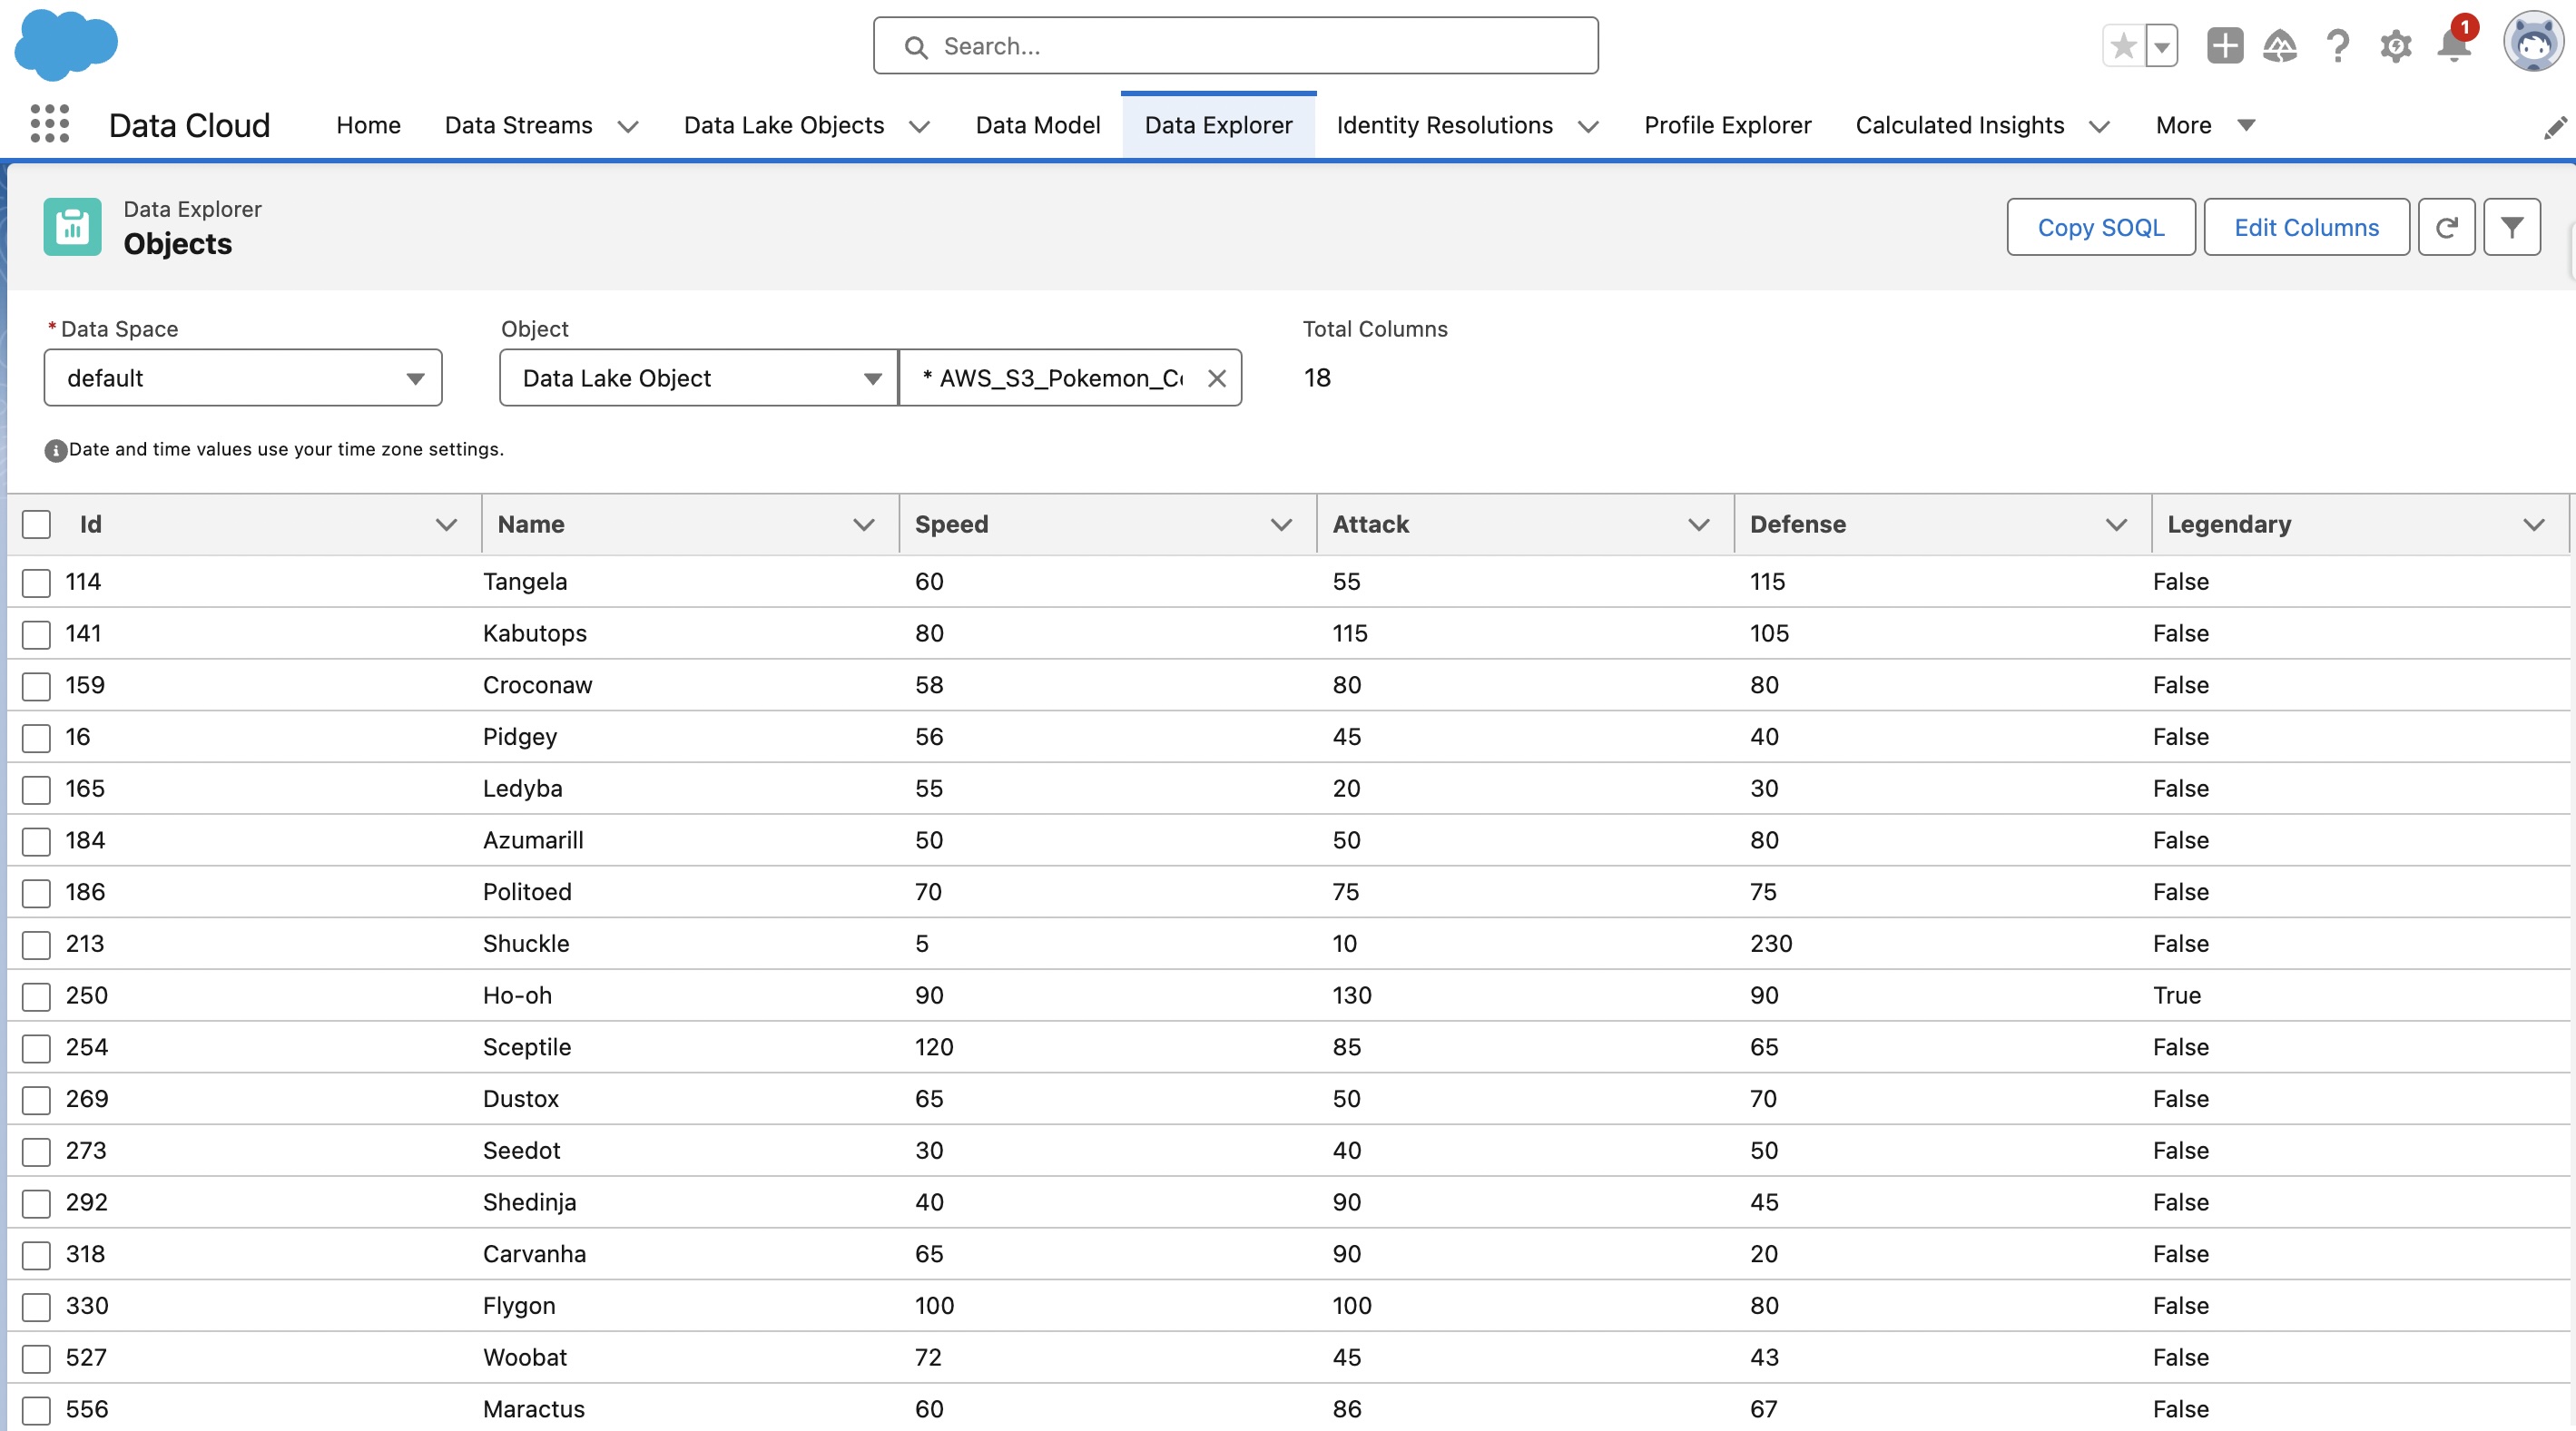Click the time zone info icon
This screenshot has height=1431, width=2576.
pyautogui.click(x=55, y=451)
